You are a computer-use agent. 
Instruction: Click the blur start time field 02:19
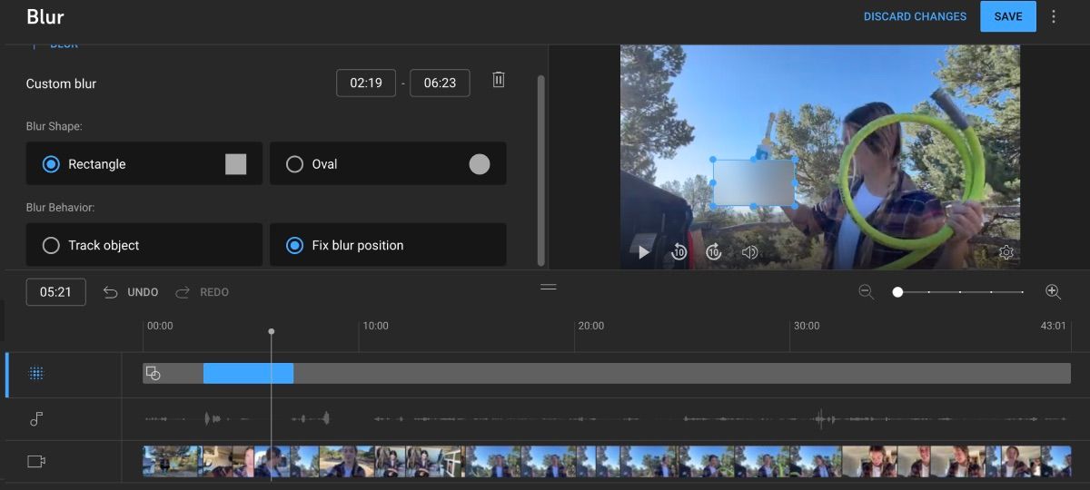(366, 83)
